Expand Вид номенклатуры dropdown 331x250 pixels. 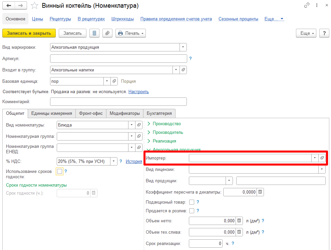pyautogui.click(x=132, y=125)
